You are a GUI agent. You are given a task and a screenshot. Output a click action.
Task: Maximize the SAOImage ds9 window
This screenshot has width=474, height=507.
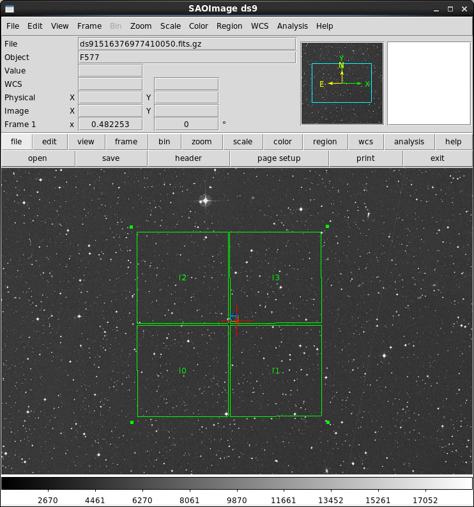[x=450, y=9]
